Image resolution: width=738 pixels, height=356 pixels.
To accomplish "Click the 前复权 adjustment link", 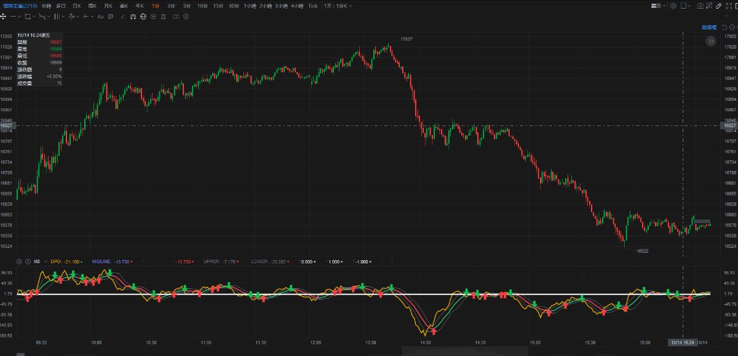I will click(x=709, y=28).
